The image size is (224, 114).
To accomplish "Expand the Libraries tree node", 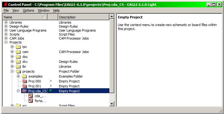I will [x=6, y=22].
